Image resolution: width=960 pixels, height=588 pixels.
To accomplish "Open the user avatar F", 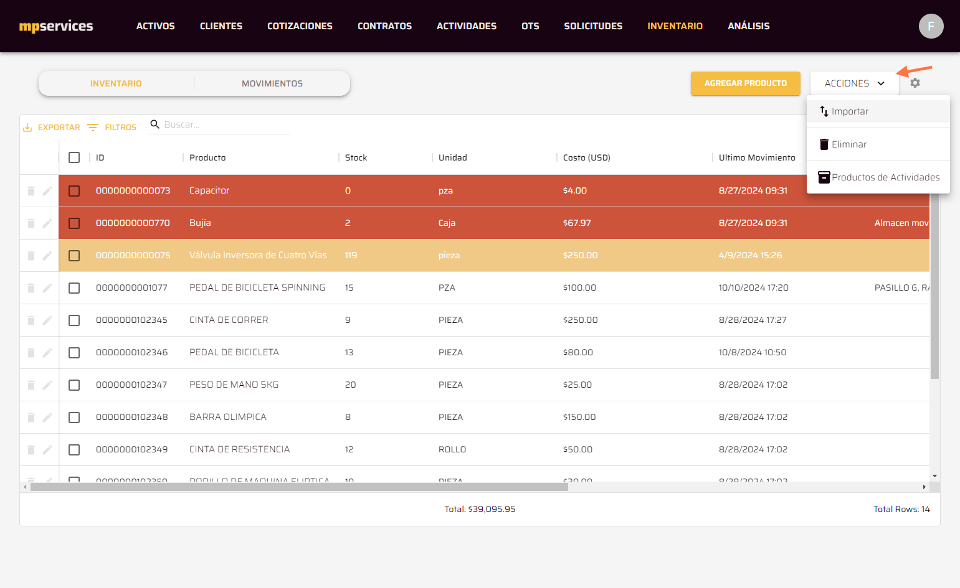I will coord(931,26).
